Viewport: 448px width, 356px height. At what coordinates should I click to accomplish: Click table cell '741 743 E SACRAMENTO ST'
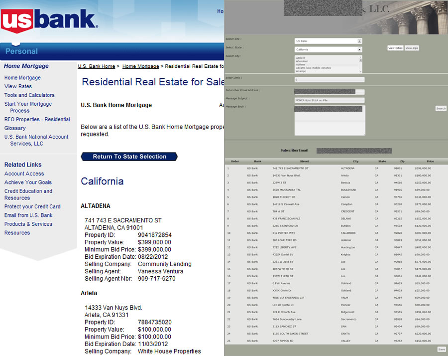click(290, 168)
